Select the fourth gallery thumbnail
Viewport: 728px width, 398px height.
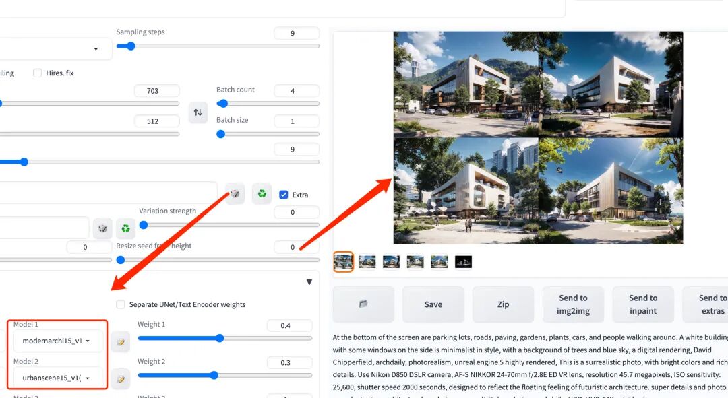[x=415, y=262]
